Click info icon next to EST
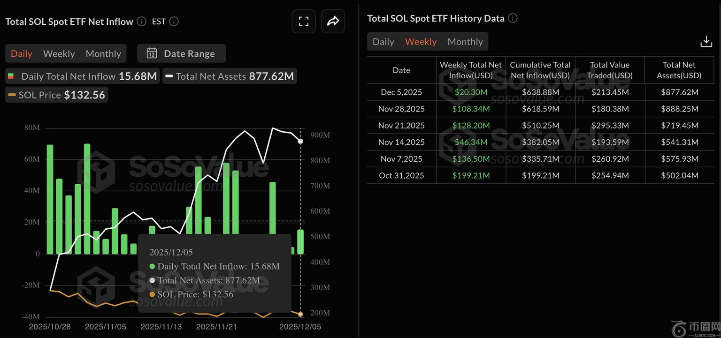This screenshot has width=721, height=338. pyautogui.click(x=174, y=22)
